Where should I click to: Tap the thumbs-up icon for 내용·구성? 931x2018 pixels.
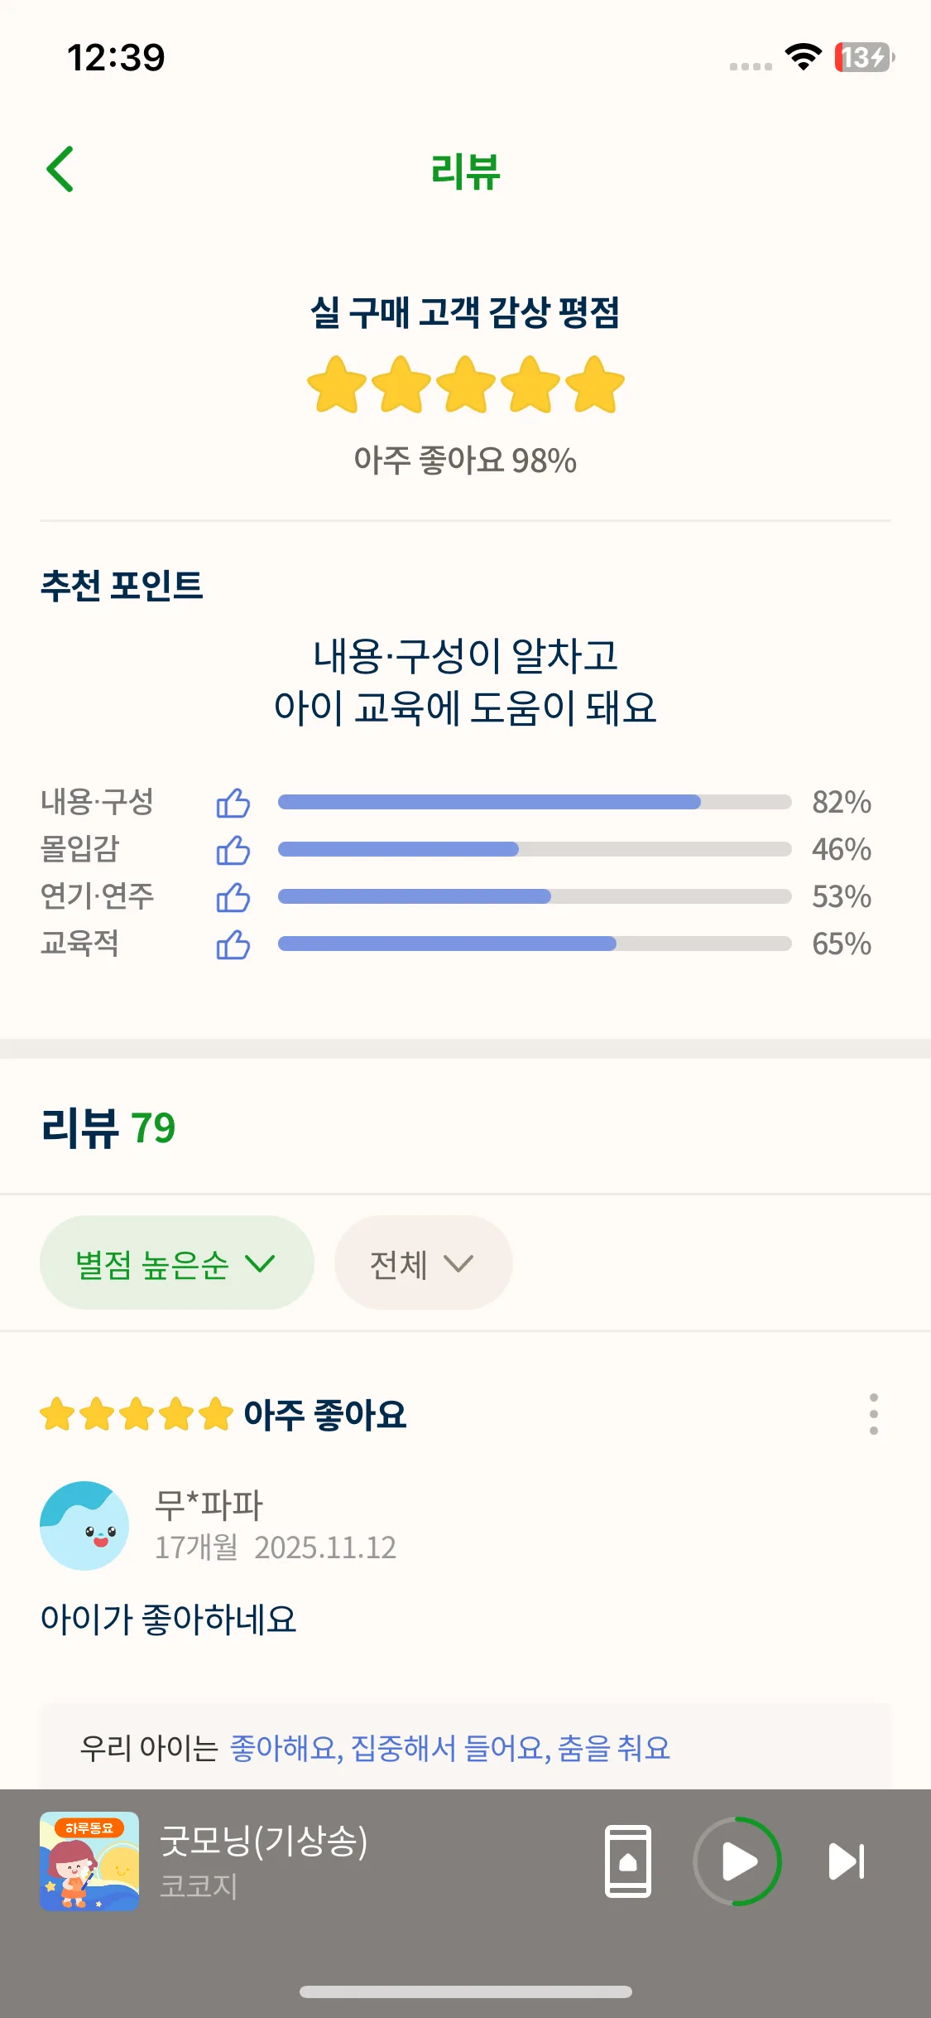[233, 803]
